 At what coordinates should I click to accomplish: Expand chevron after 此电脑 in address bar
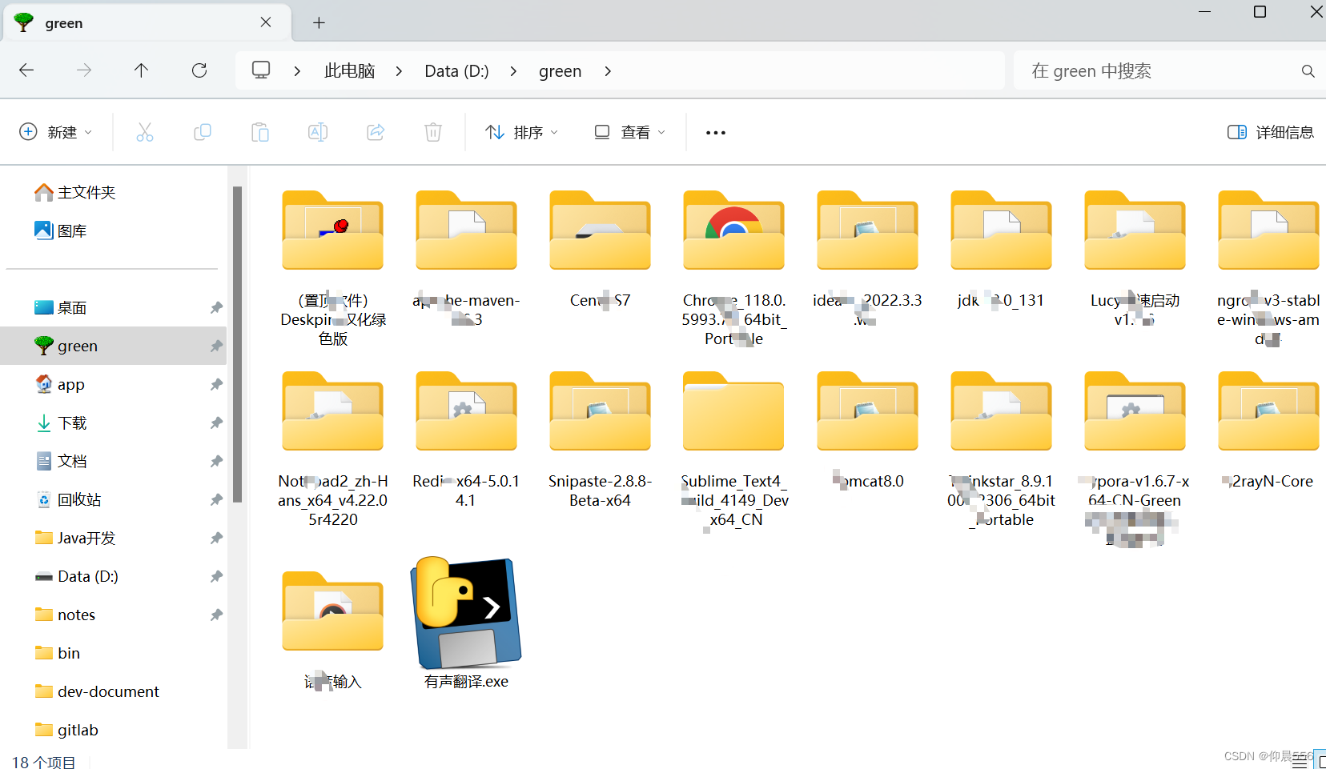pyautogui.click(x=399, y=71)
